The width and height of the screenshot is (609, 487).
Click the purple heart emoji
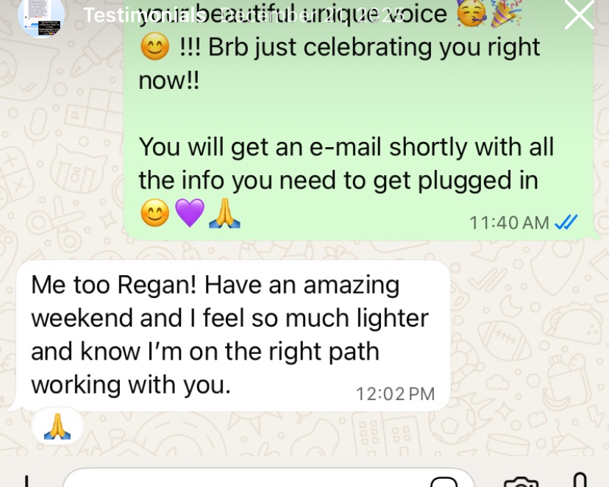tap(190, 213)
